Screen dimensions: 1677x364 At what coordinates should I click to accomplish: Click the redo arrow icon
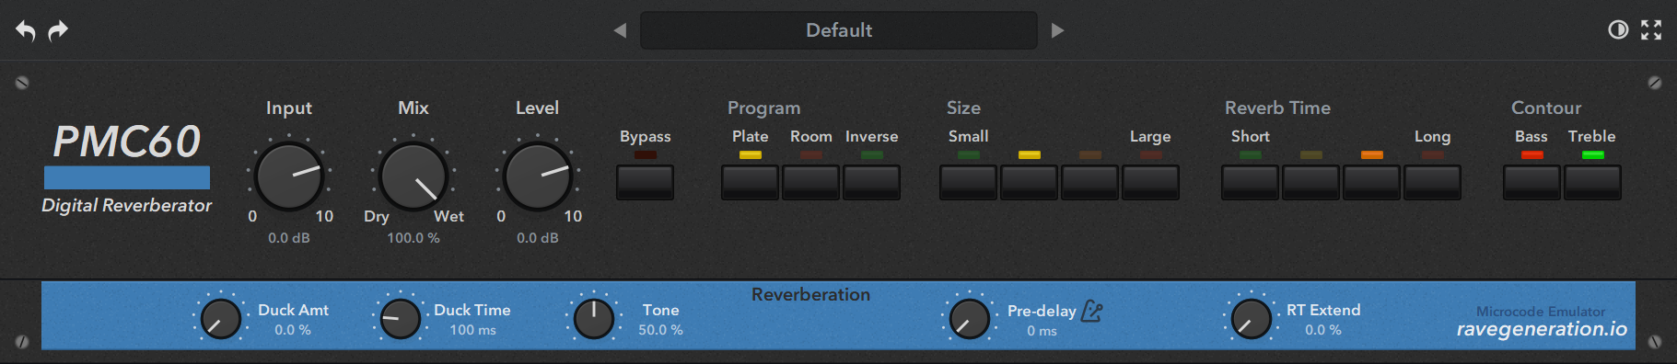point(58,30)
